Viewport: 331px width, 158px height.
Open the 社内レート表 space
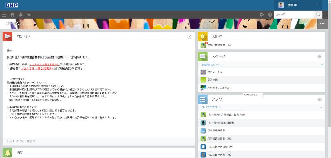coord(215,72)
